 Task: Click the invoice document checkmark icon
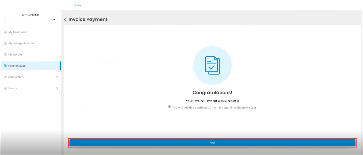click(212, 65)
